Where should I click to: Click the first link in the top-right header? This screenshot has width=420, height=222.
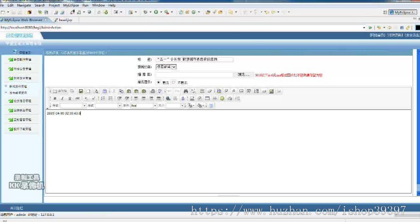click(x=378, y=35)
